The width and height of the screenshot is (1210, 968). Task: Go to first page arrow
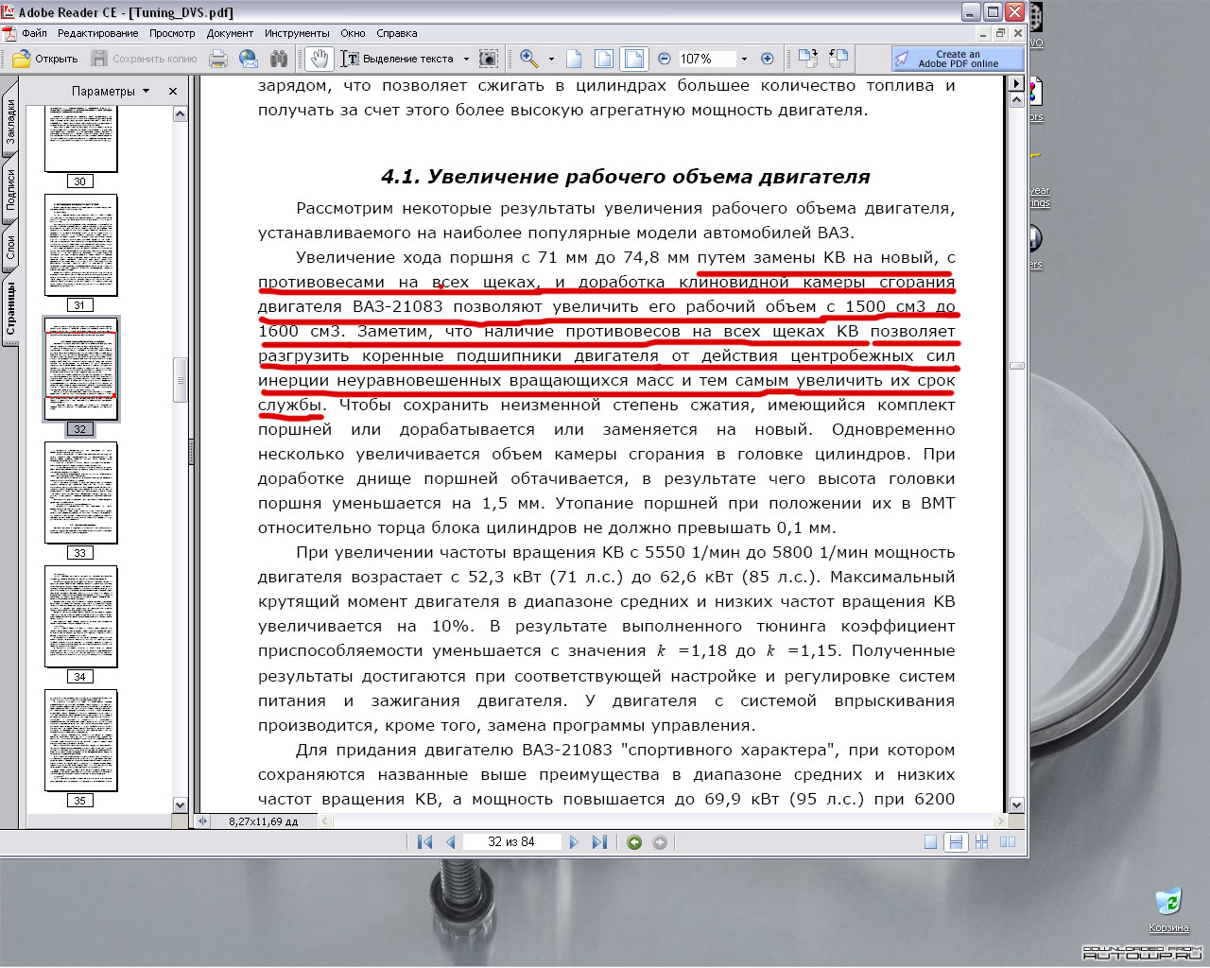[x=424, y=842]
